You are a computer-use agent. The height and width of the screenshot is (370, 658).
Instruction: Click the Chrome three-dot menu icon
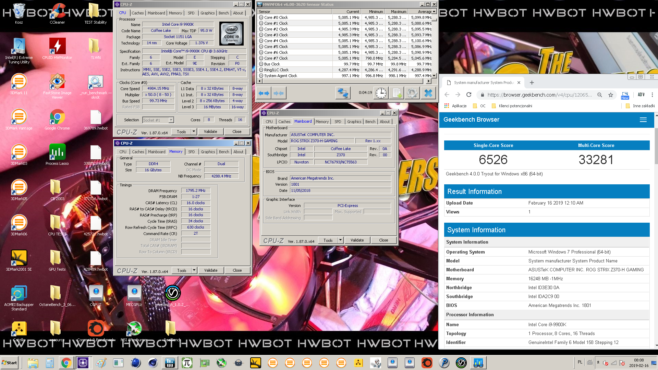pyautogui.click(x=652, y=95)
